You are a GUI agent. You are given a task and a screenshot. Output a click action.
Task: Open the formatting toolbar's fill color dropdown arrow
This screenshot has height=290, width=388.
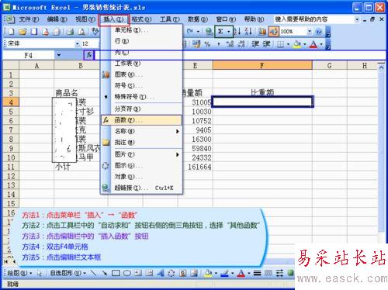point(305,44)
